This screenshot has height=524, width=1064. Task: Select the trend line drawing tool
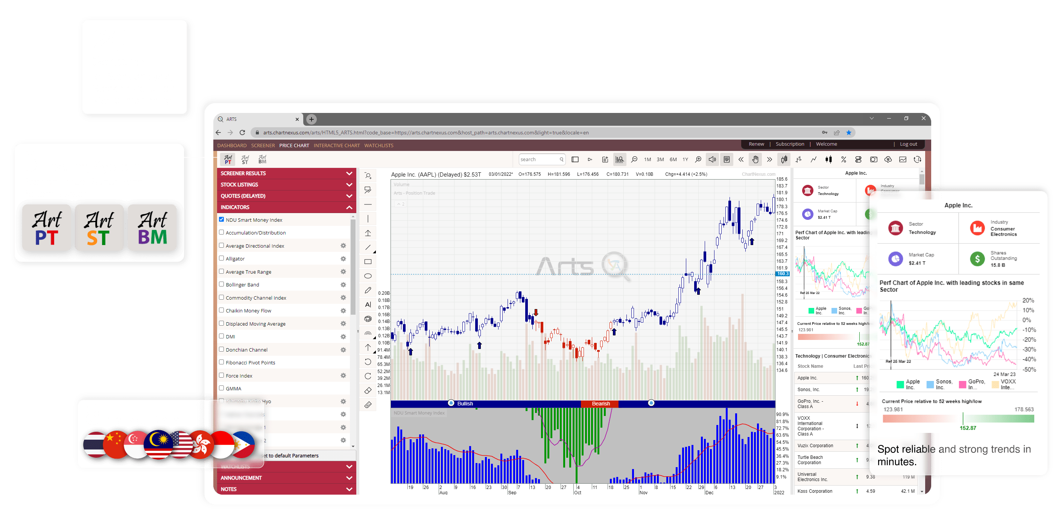click(368, 248)
